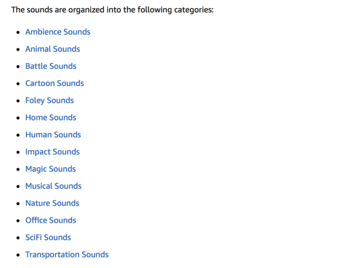
Task: Open the SciFi Sounds link
Action: 48,238
